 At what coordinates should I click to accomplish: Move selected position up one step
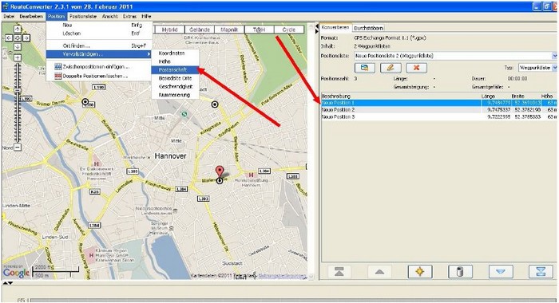pos(379,272)
